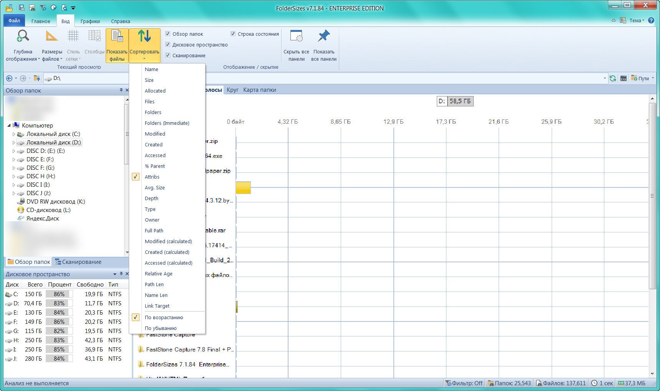Click the second quick access toolbar icon
Screen dimensions: 660x391
coord(22,8)
